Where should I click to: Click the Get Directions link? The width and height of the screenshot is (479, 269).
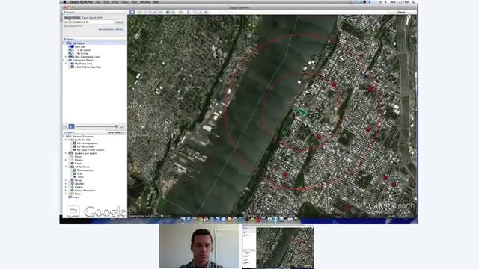(x=106, y=29)
